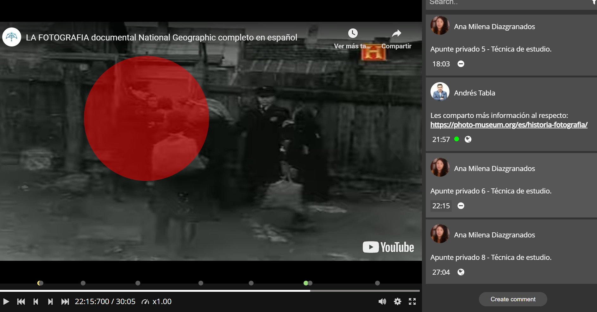597x312 pixels.
Task: Open the filter icon beside Search
Action: coord(594,2)
